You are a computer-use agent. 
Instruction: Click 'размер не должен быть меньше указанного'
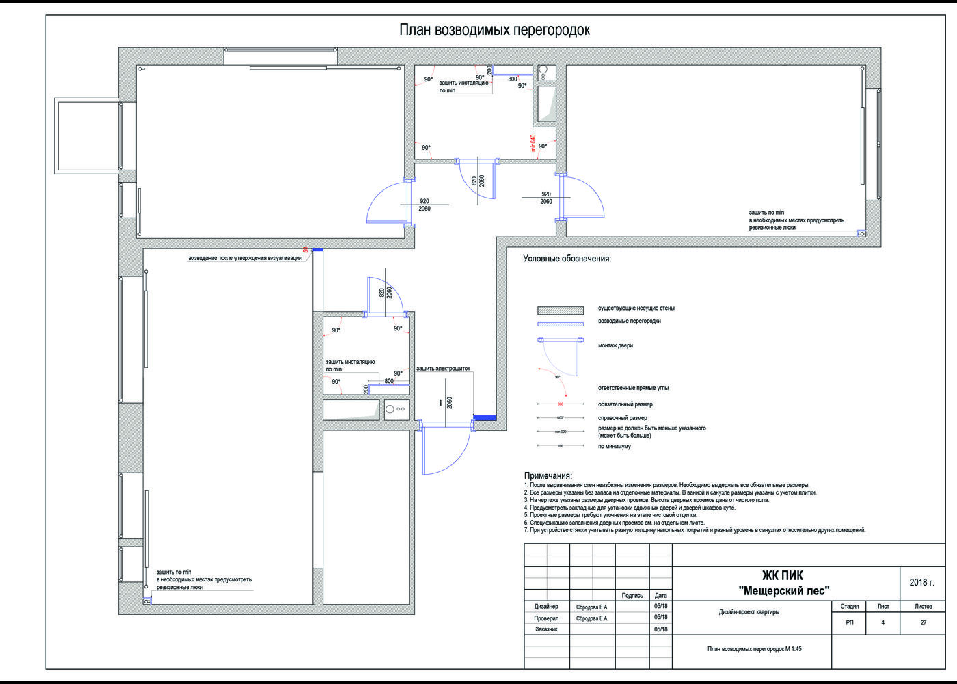(x=652, y=428)
